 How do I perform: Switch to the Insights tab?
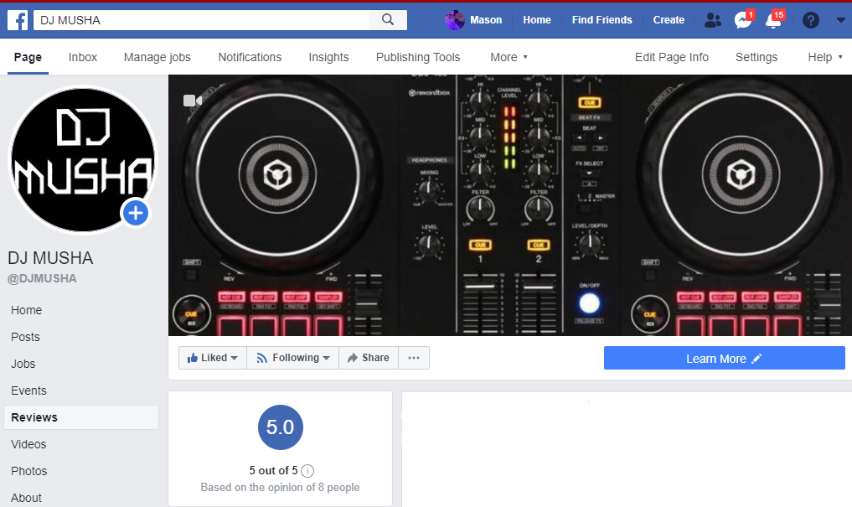pyautogui.click(x=328, y=57)
